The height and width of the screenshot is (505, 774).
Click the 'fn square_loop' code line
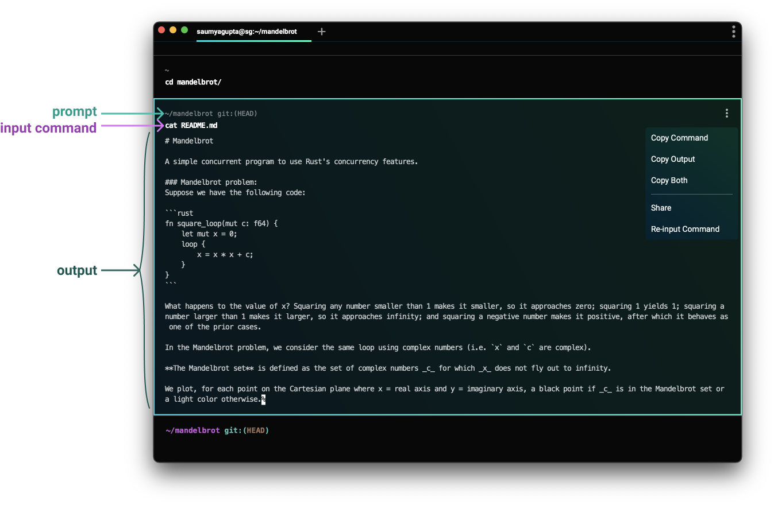[221, 223]
